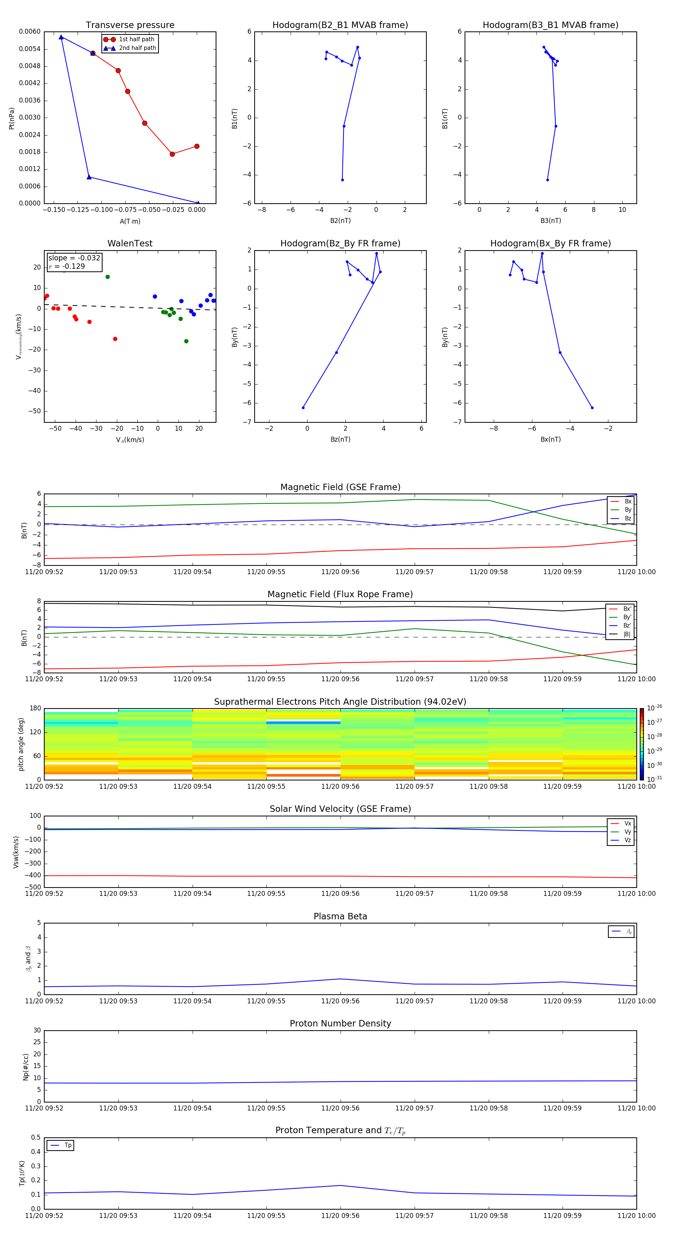The height and width of the screenshot is (1249, 681).
Task: Select the "10⁻³¹" colorbar tick label
Action: coord(655,779)
